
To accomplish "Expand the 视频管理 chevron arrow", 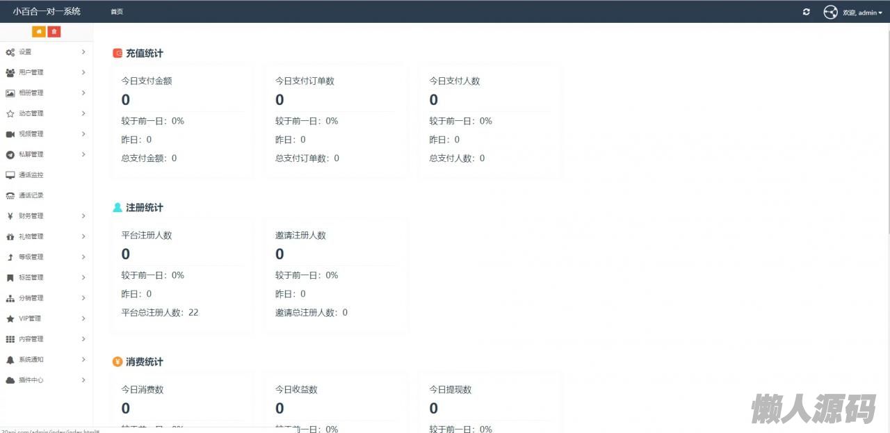I will tap(83, 134).
